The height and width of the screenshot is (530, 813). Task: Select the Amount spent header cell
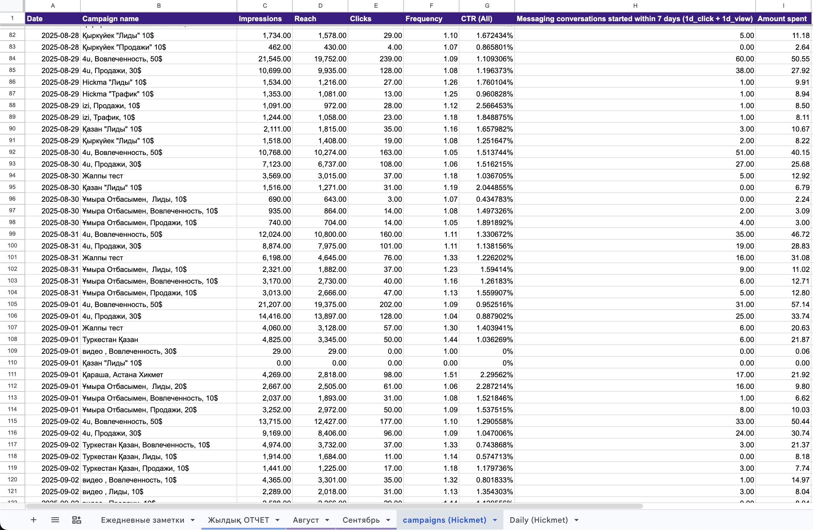pos(783,18)
